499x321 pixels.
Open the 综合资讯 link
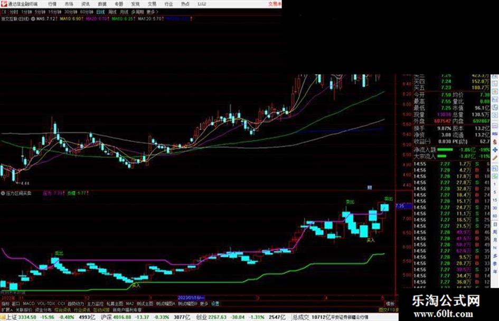(63, 309)
